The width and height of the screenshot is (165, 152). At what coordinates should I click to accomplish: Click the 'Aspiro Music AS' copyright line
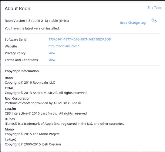pos(46,93)
